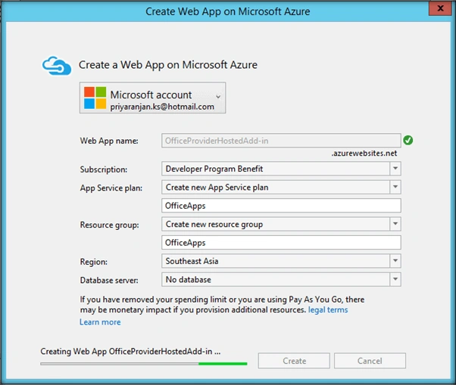Open the Learn more link
The width and height of the screenshot is (456, 385).
click(100, 322)
